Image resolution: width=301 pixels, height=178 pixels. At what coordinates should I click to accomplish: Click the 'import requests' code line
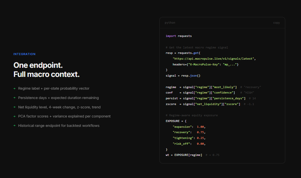179,36
